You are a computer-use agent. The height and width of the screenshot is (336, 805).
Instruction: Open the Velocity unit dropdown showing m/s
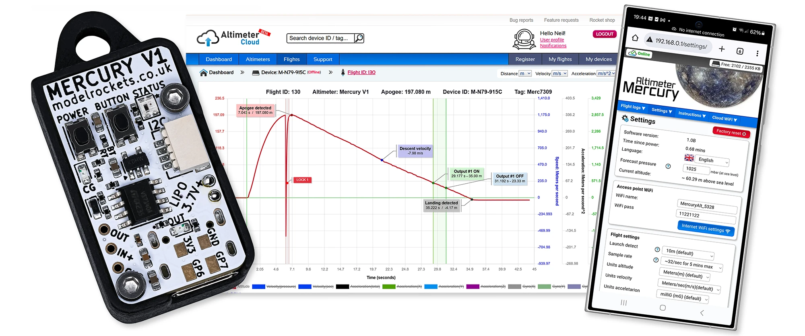[560, 74]
